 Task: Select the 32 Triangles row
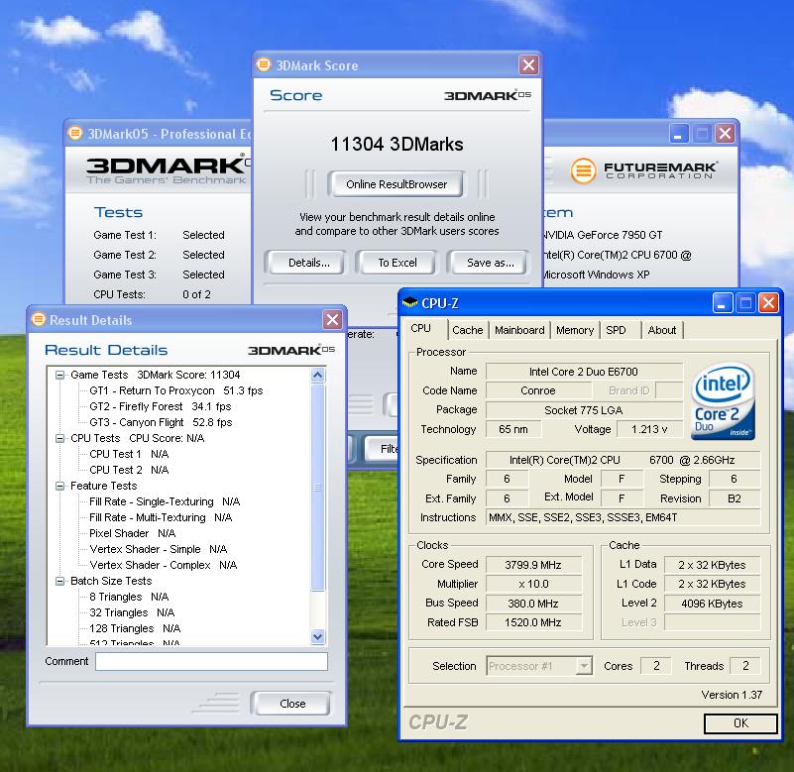pos(132,612)
